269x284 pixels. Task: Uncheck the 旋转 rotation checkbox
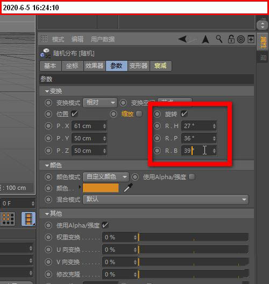(184, 114)
